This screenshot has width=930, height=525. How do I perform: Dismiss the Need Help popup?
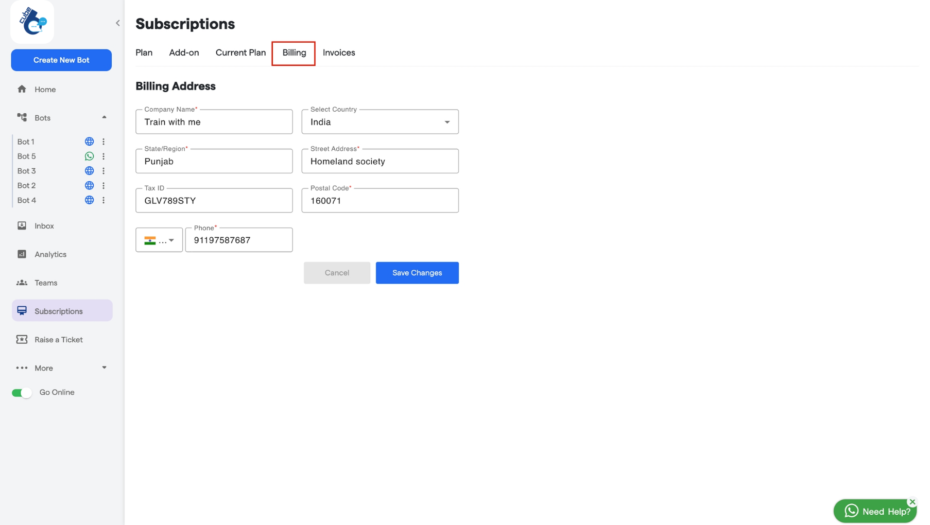click(x=912, y=502)
